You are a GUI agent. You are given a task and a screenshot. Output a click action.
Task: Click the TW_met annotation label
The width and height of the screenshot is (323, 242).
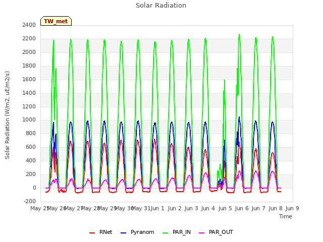(56, 21)
